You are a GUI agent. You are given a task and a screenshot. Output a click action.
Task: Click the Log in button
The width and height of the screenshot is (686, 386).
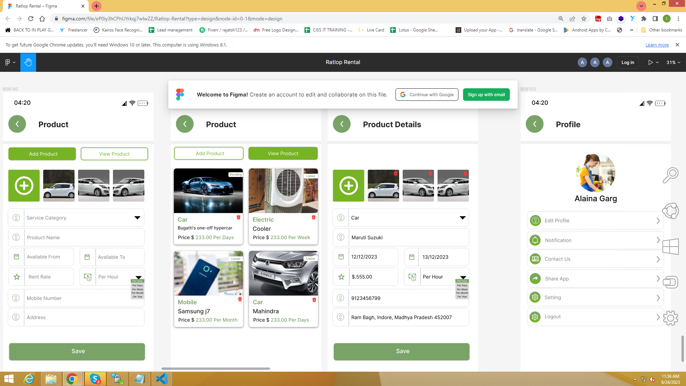[627, 63]
